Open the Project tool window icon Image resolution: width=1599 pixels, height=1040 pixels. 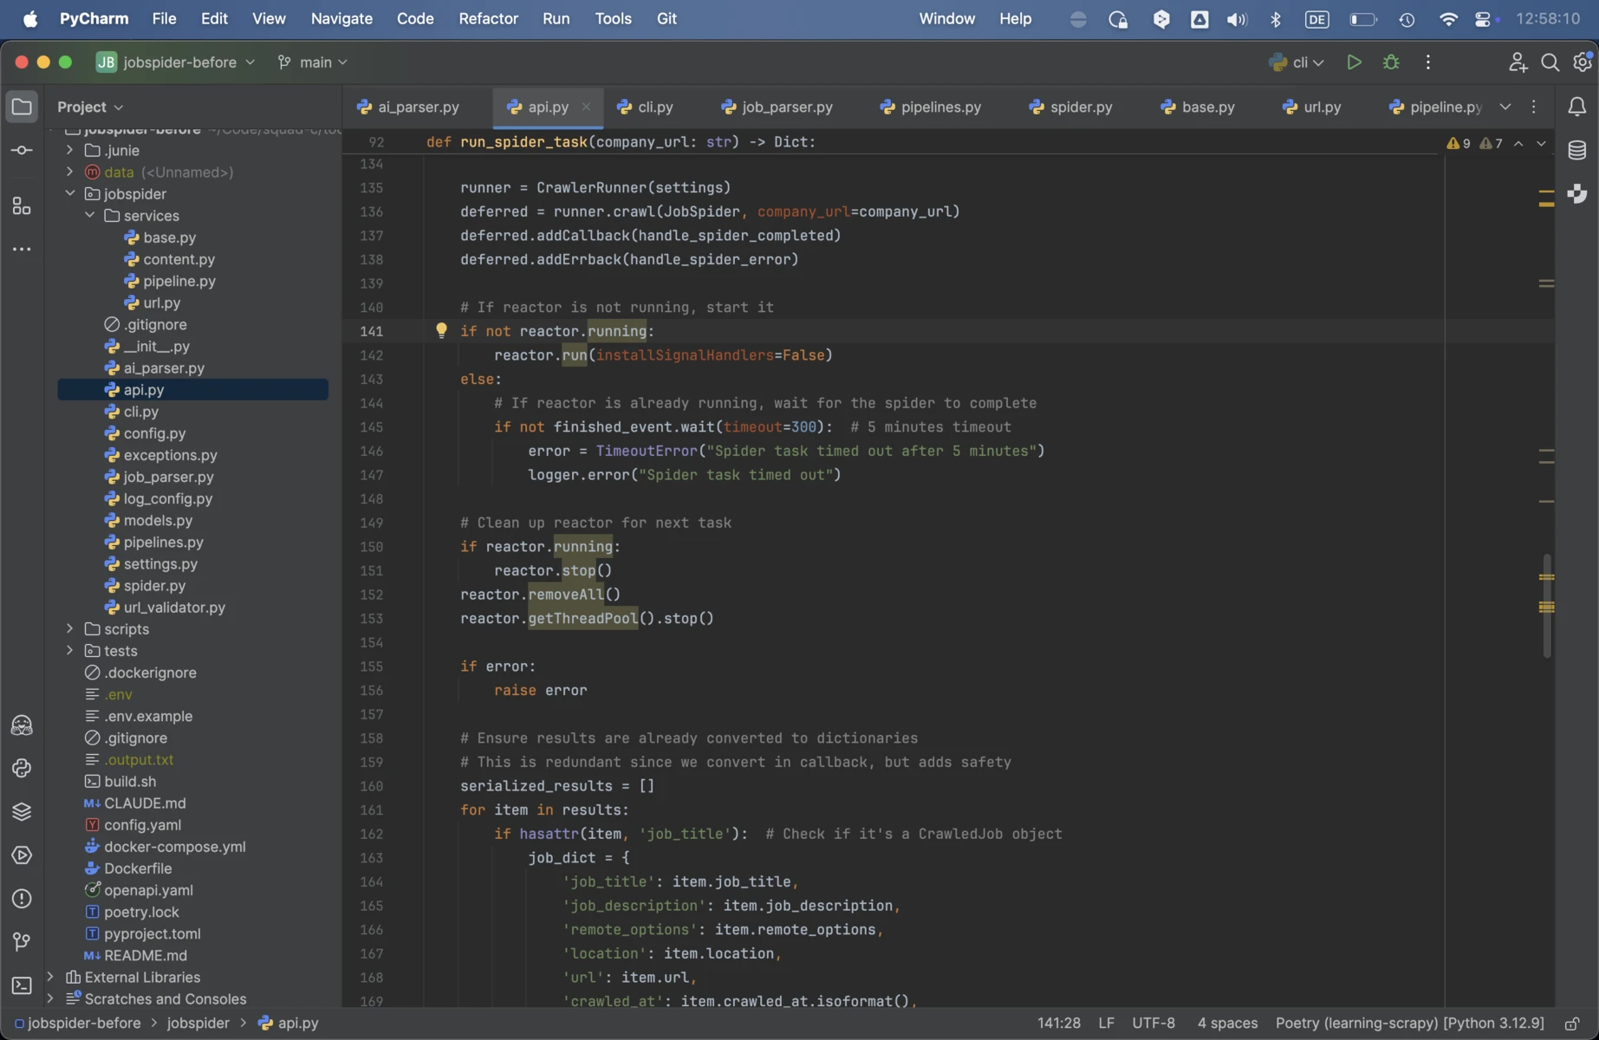point(22,107)
